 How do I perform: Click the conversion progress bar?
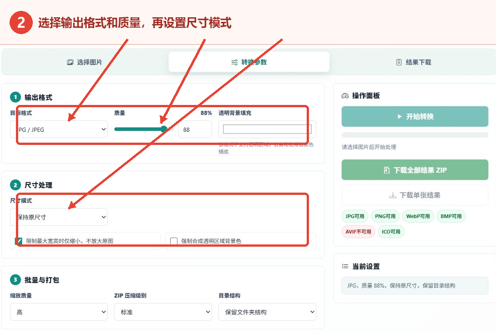tap(415, 135)
